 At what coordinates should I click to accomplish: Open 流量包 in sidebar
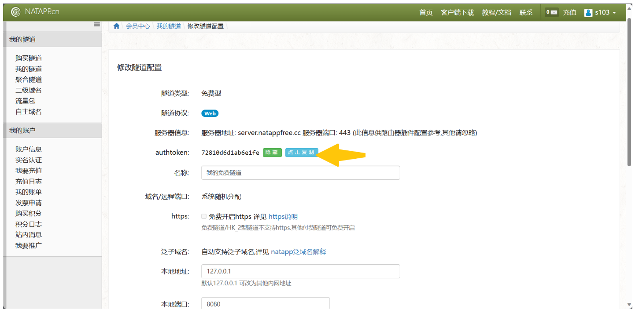tap(25, 101)
